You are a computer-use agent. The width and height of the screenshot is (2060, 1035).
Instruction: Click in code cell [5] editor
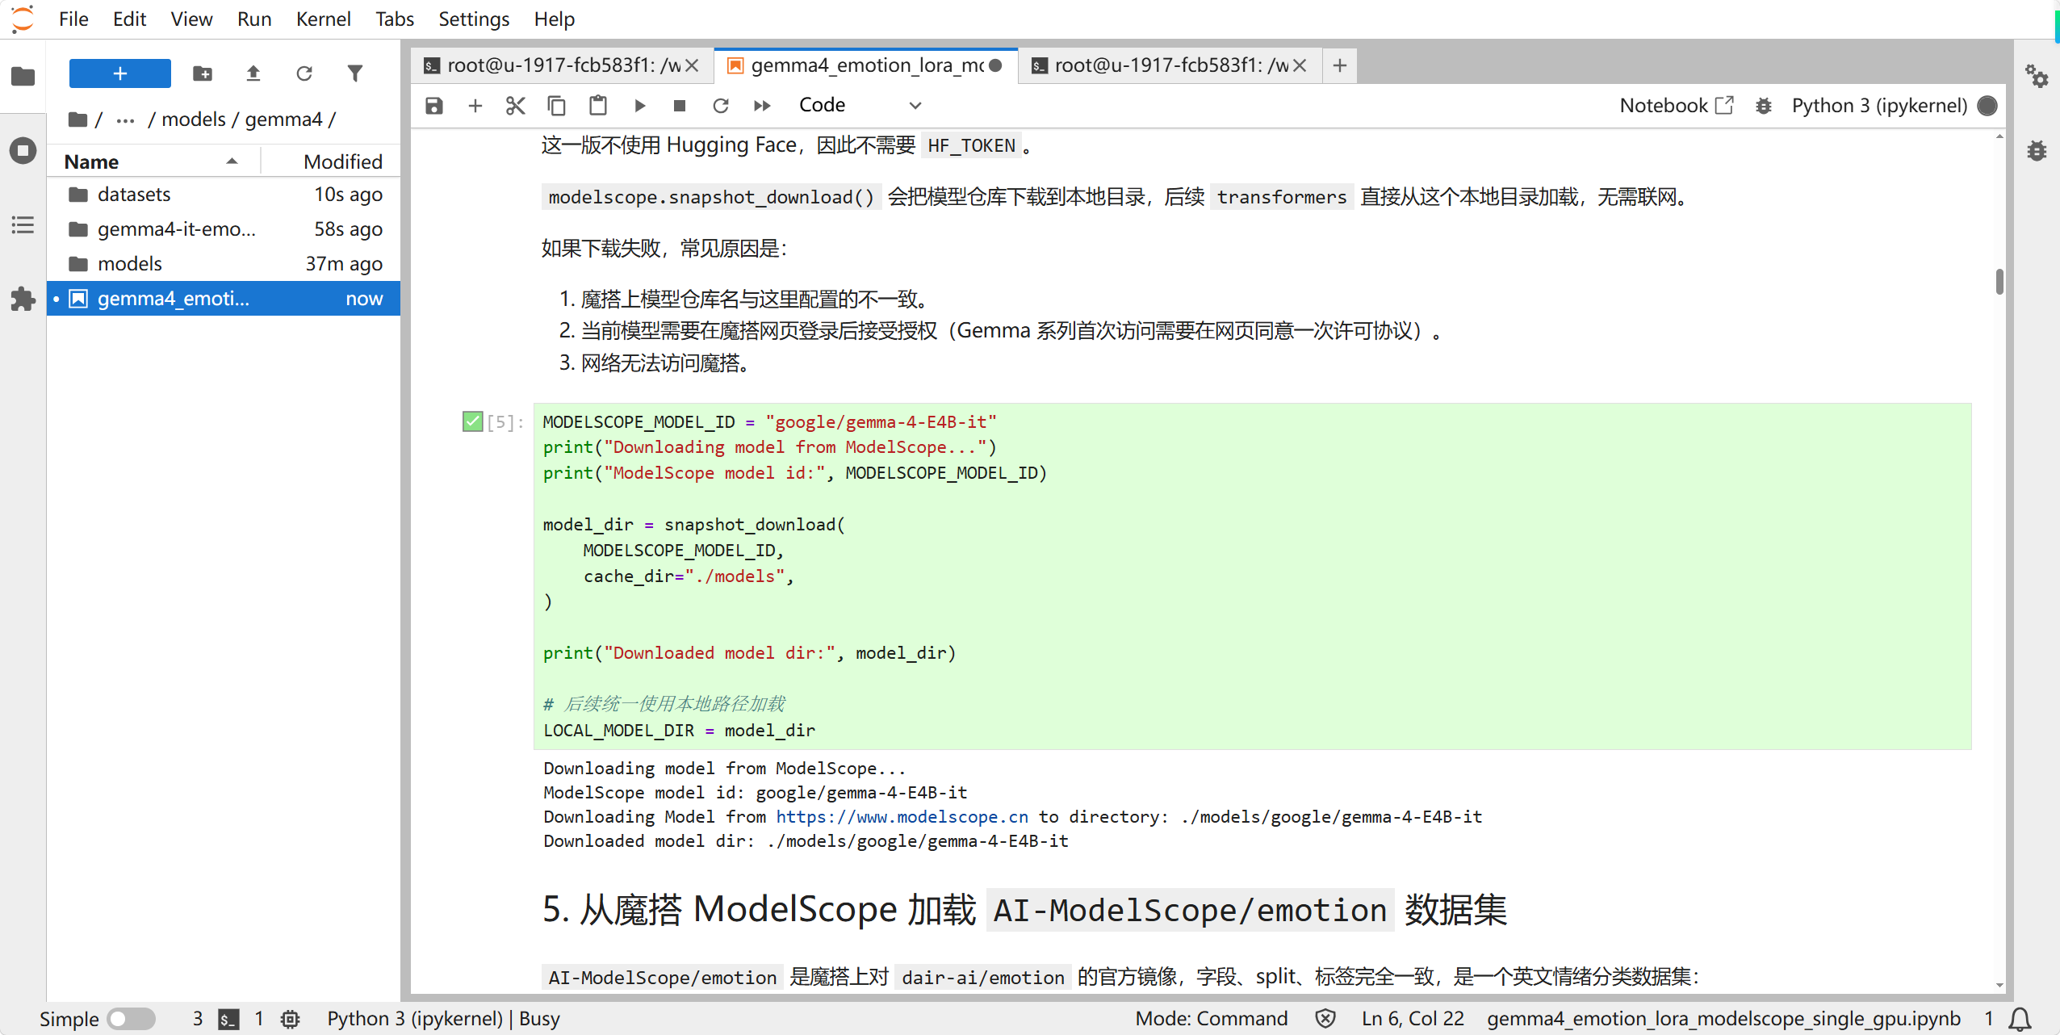pyautogui.click(x=1252, y=576)
